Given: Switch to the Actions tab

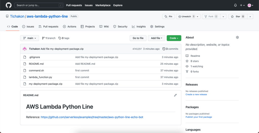Looking at the screenshot, I should [70, 27].
